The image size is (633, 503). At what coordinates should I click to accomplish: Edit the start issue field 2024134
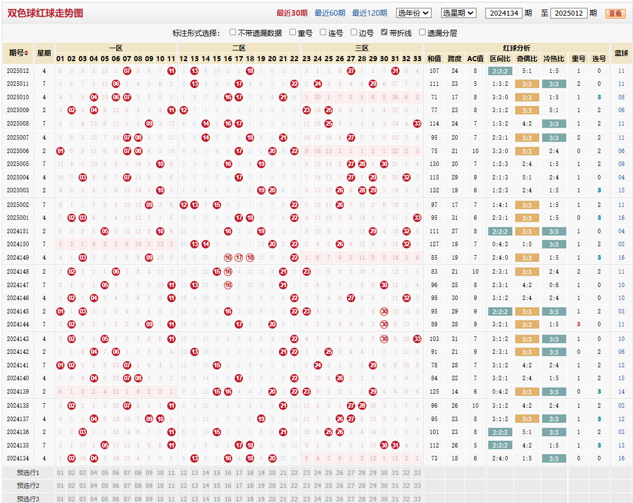(x=504, y=13)
